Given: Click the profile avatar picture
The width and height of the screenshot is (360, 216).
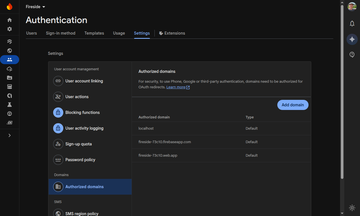Looking at the screenshot, I should 352,7.
